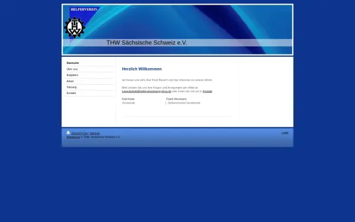Follow the Kontakt link in the text
The image size is (355, 222).
208,91
